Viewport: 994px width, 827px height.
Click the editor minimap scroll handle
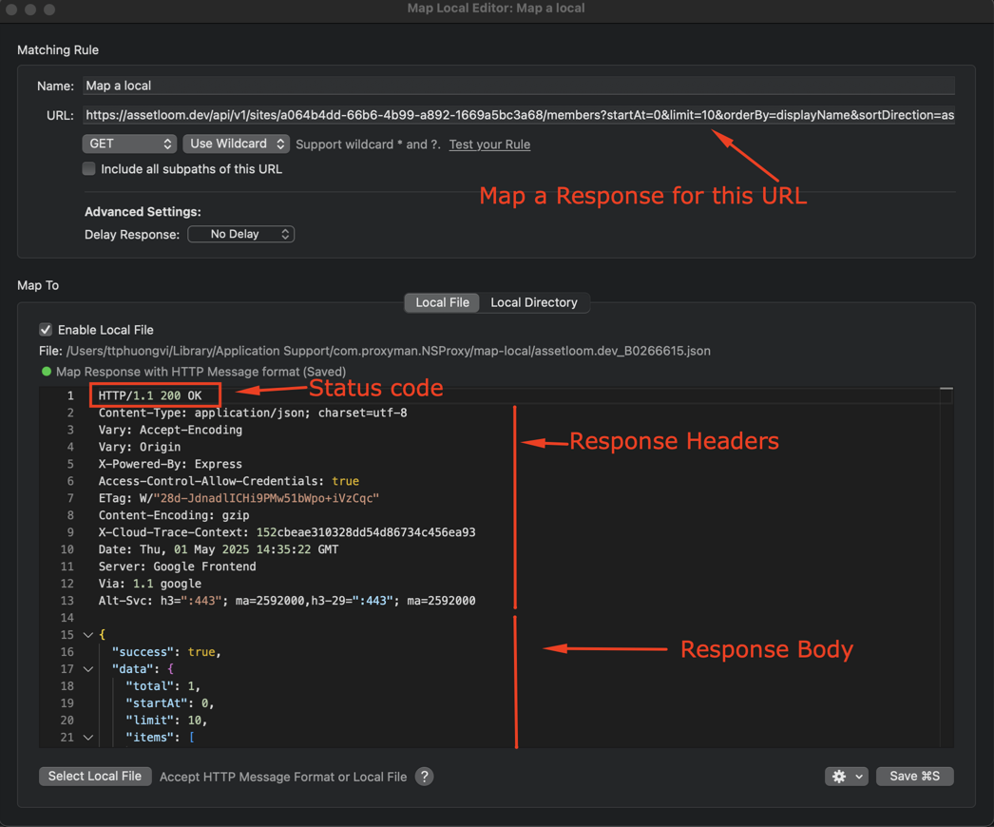pyautogui.click(x=946, y=388)
